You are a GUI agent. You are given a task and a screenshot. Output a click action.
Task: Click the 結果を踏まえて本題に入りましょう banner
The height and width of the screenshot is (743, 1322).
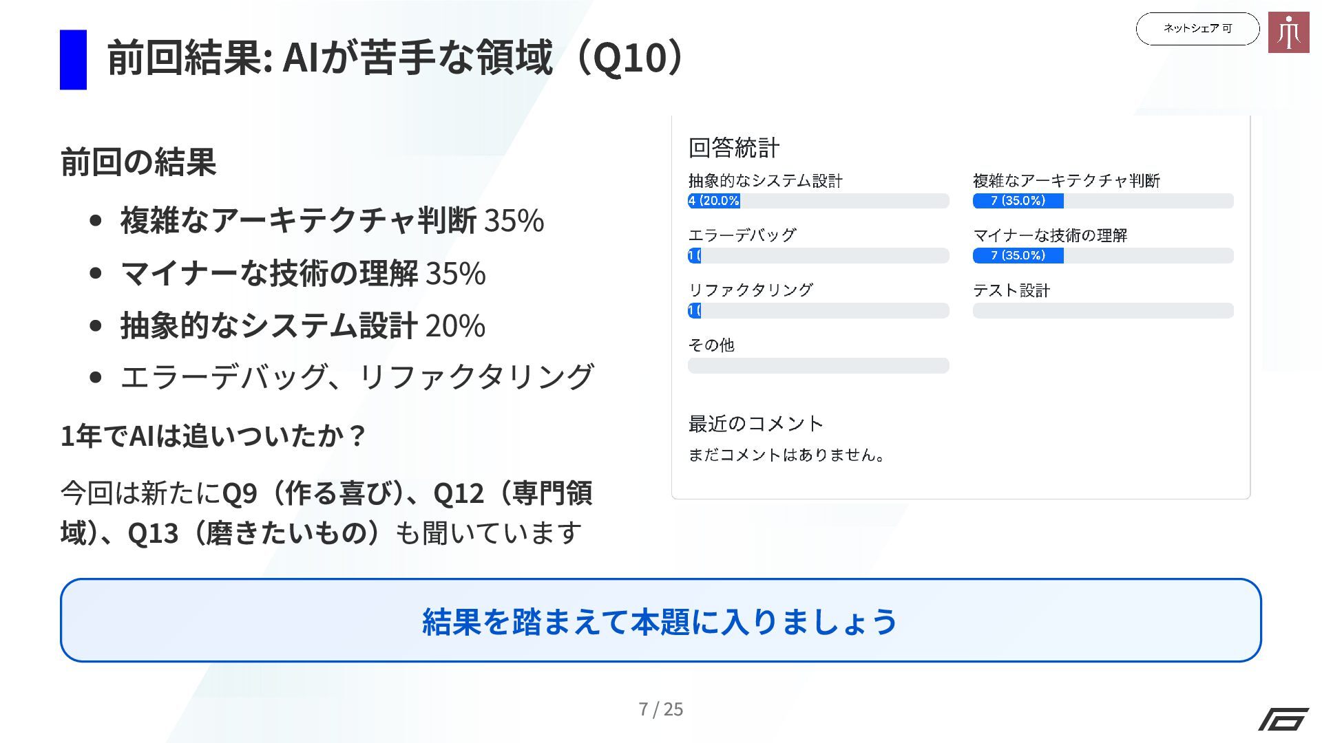[x=660, y=621]
